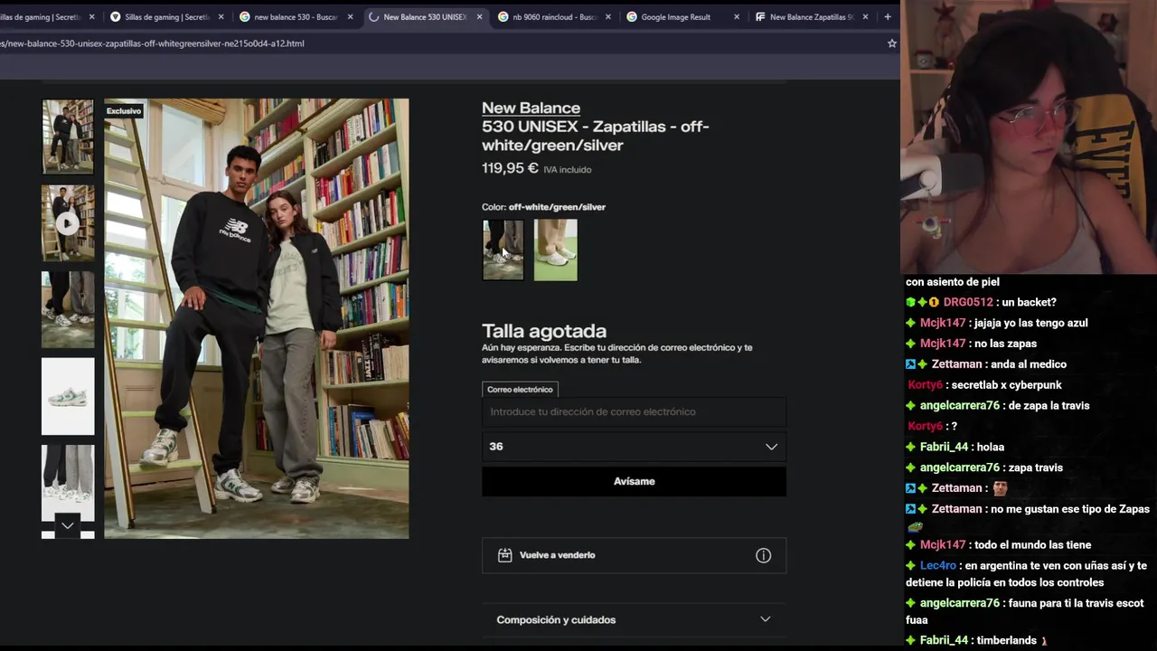Click the resale bag icon
Viewport: 1157px width, 651px height.
pos(505,555)
